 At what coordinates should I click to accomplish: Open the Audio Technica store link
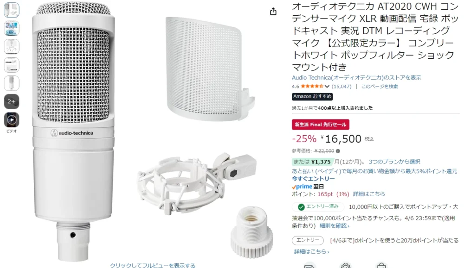point(356,78)
